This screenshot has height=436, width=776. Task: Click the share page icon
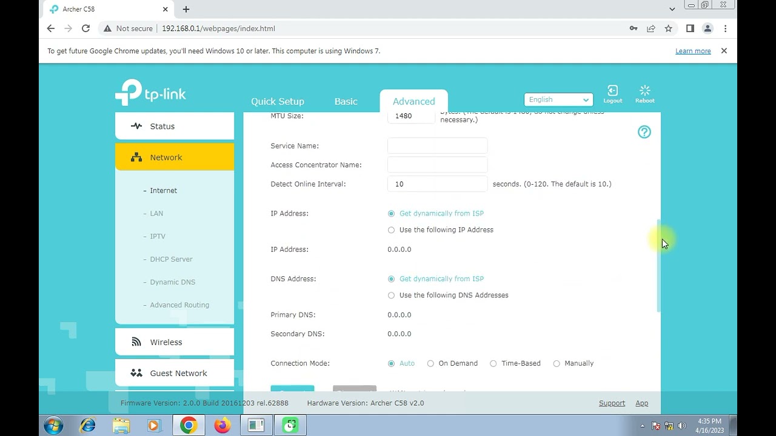651,28
